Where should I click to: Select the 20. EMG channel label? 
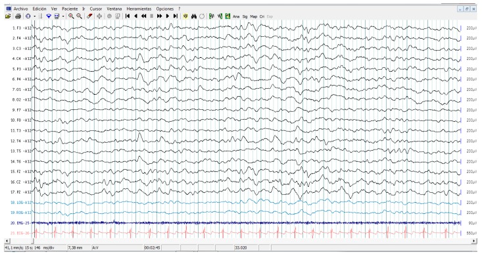20,223
